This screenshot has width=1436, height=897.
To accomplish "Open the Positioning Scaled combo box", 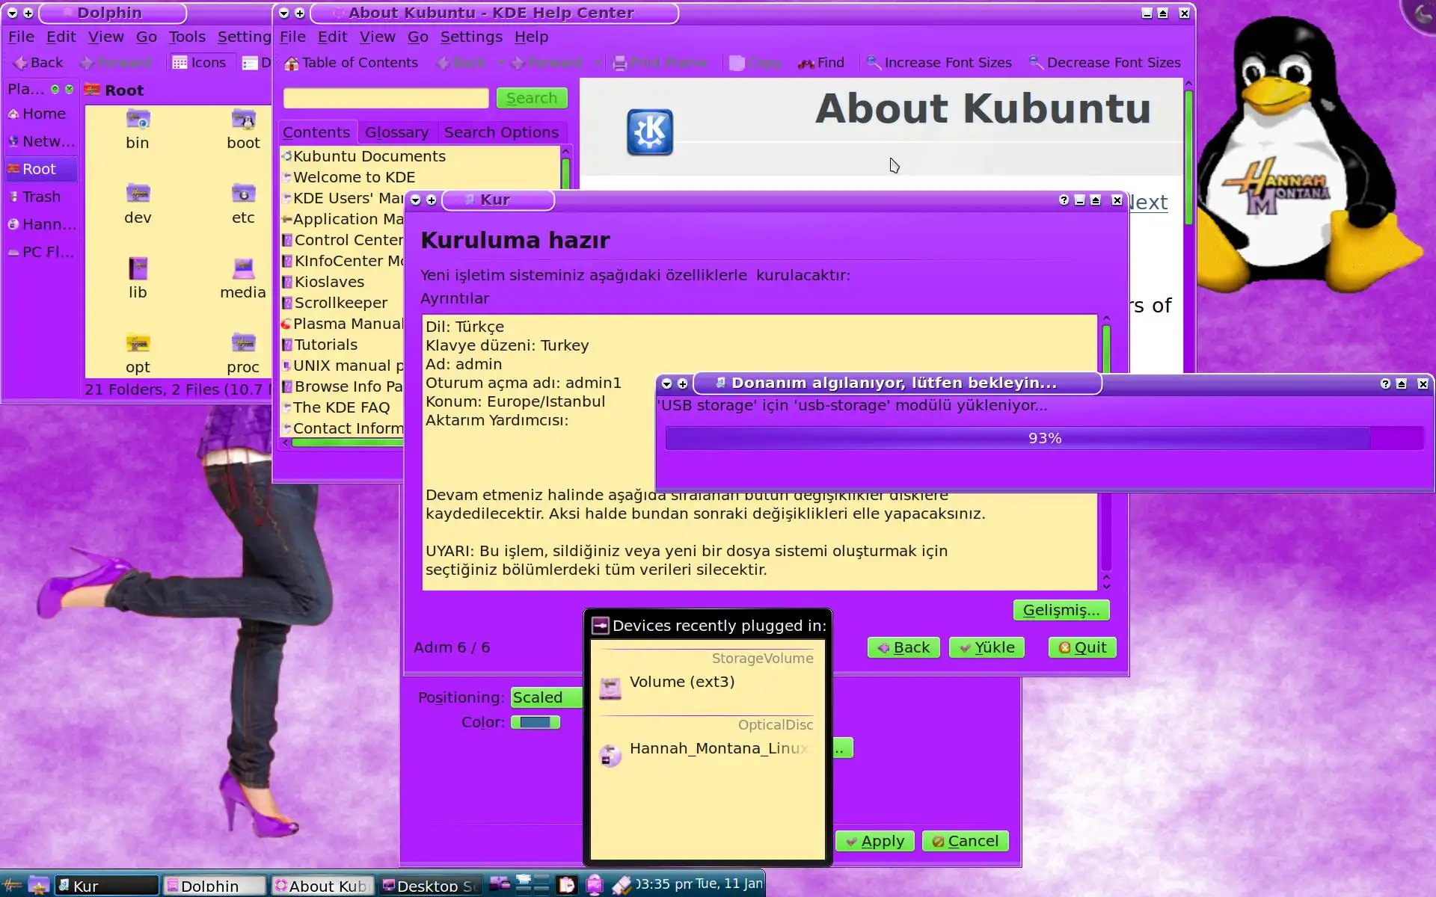I will [546, 697].
